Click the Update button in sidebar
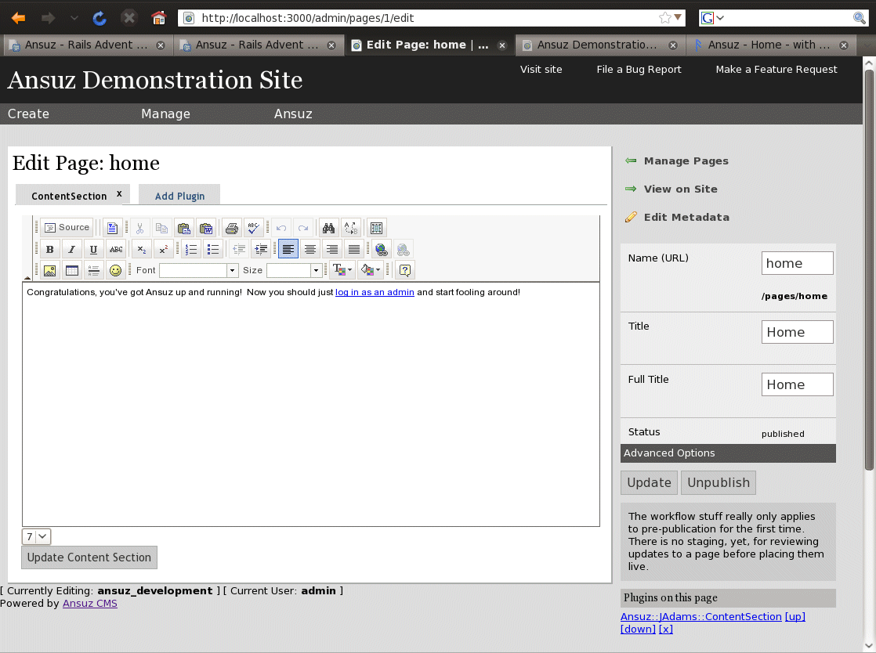The height and width of the screenshot is (653, 876). [x=650, y=483]
